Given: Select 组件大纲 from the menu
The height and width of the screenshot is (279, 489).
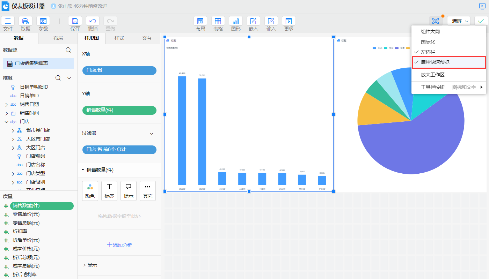Looking at the screenshot, I should pyautogui.click(x=430, y=31).
